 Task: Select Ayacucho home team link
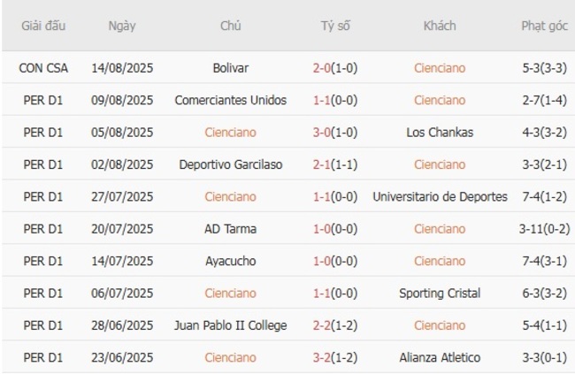pyautogui.click(x=230, y=261)
